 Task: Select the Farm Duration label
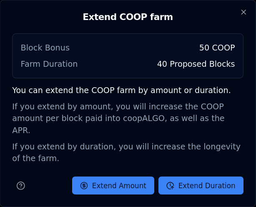coord(49,64)
